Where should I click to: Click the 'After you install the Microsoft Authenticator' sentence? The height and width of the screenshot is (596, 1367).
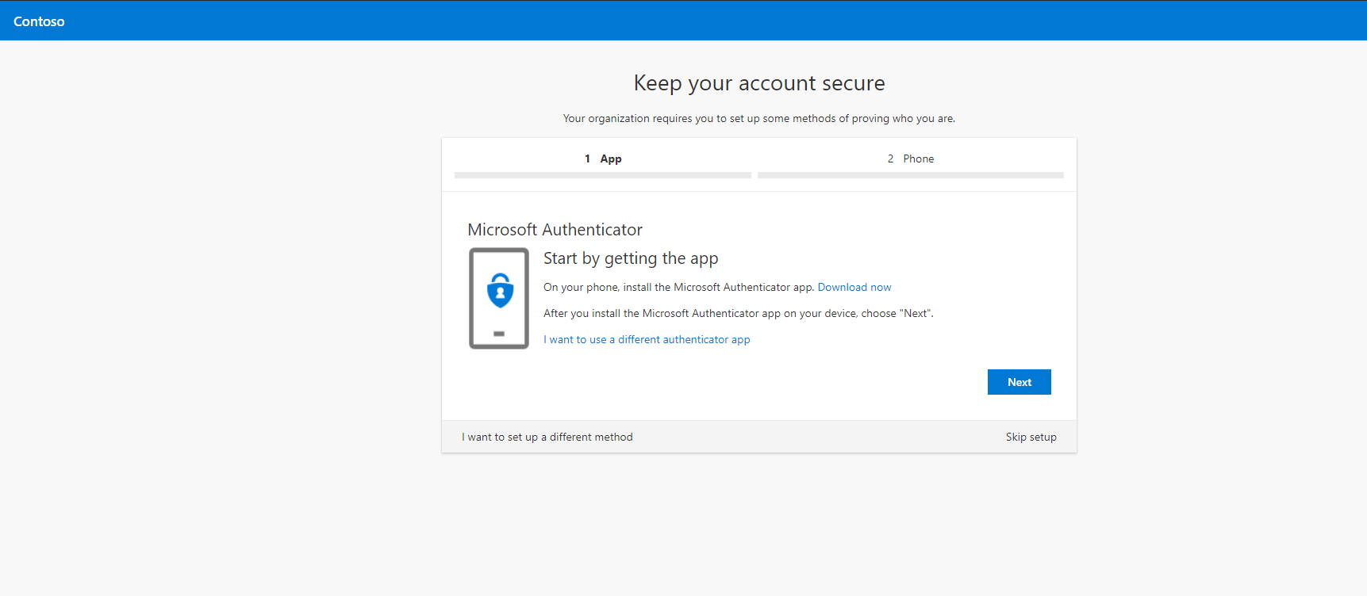tap(738, 314)
